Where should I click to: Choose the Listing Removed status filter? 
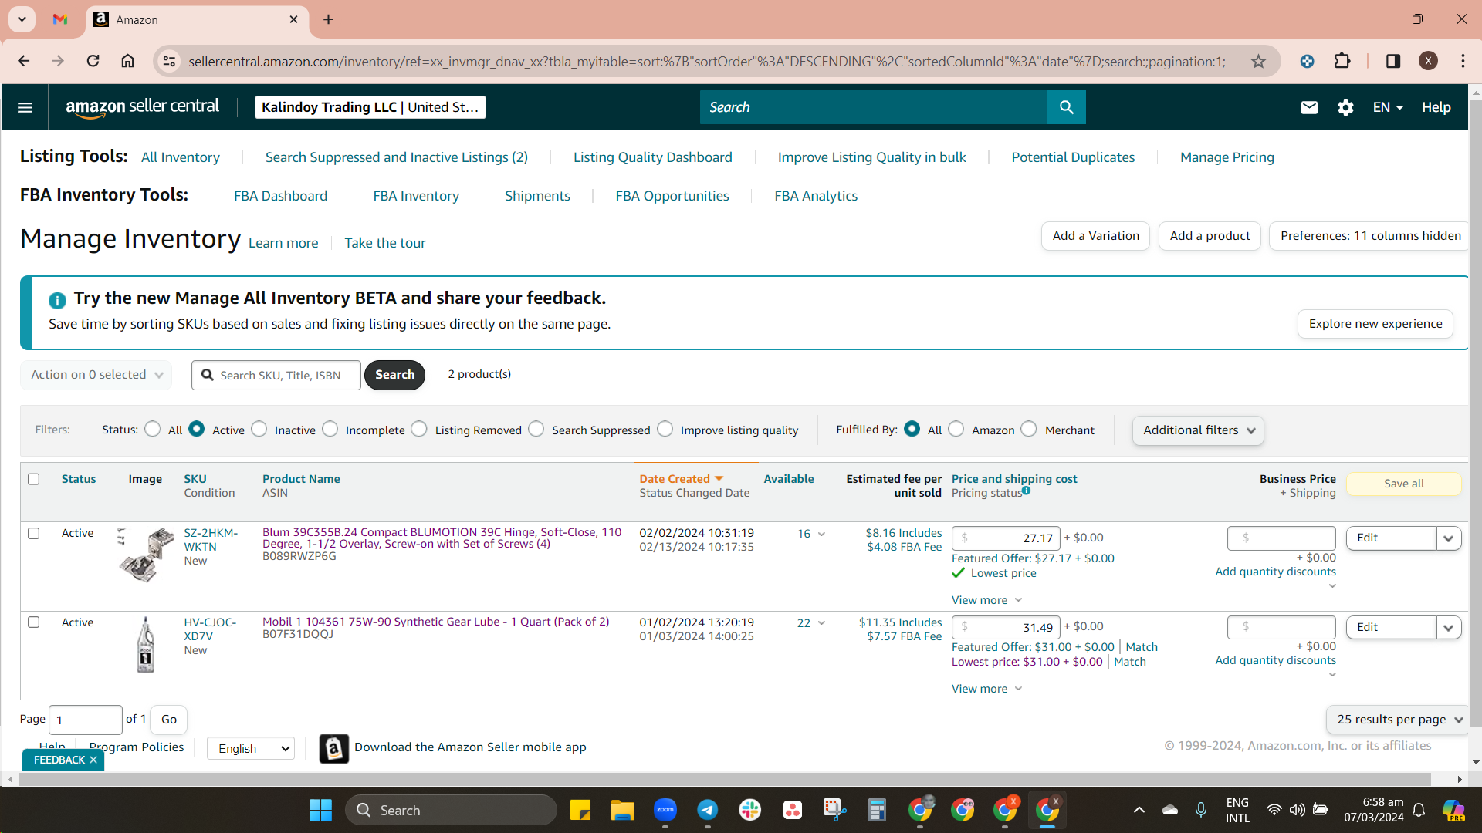[x=419, y=429]
